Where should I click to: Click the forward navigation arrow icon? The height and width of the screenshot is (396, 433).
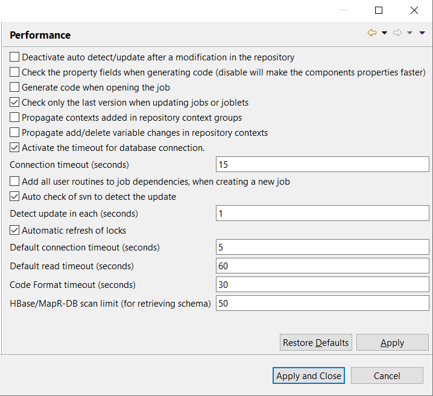point(397,33)
